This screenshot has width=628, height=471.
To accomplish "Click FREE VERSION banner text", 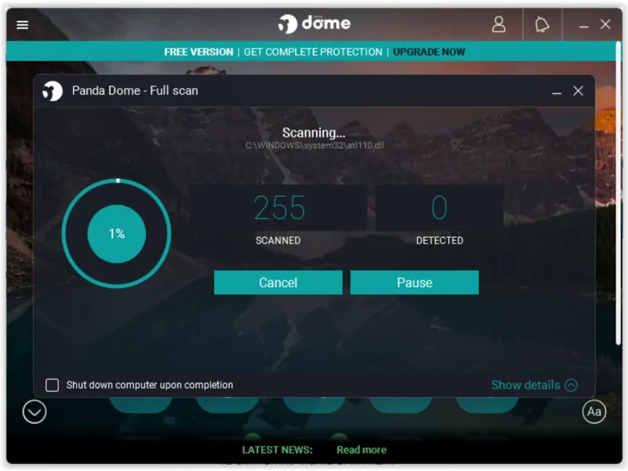I will 199,52.
